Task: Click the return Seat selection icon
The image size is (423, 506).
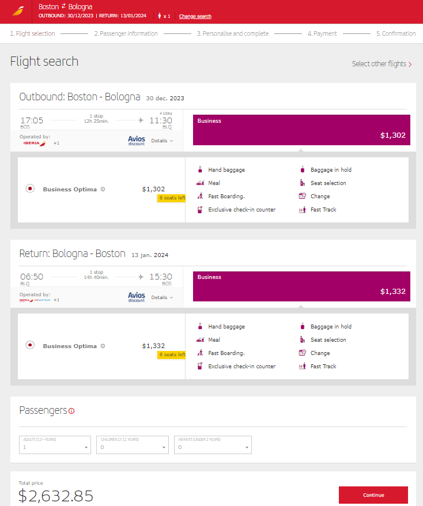Action: tap(303, 339)
